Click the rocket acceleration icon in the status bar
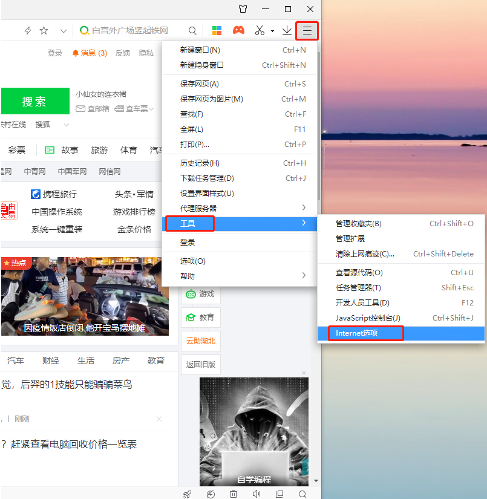The width and height of the screenshot is (487, 499). click(x=186, y=494)
